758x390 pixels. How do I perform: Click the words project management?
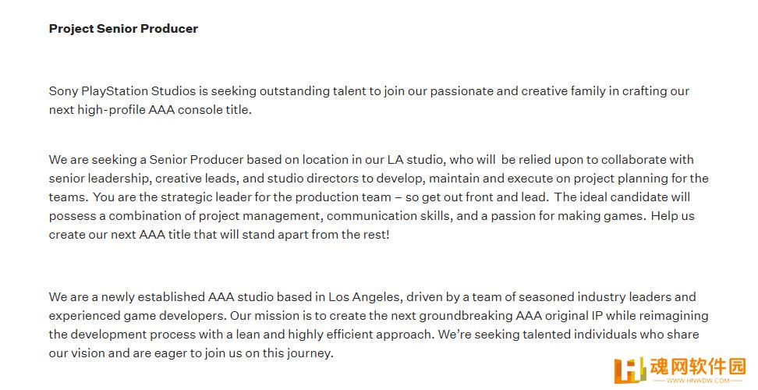tap(259, 216)
